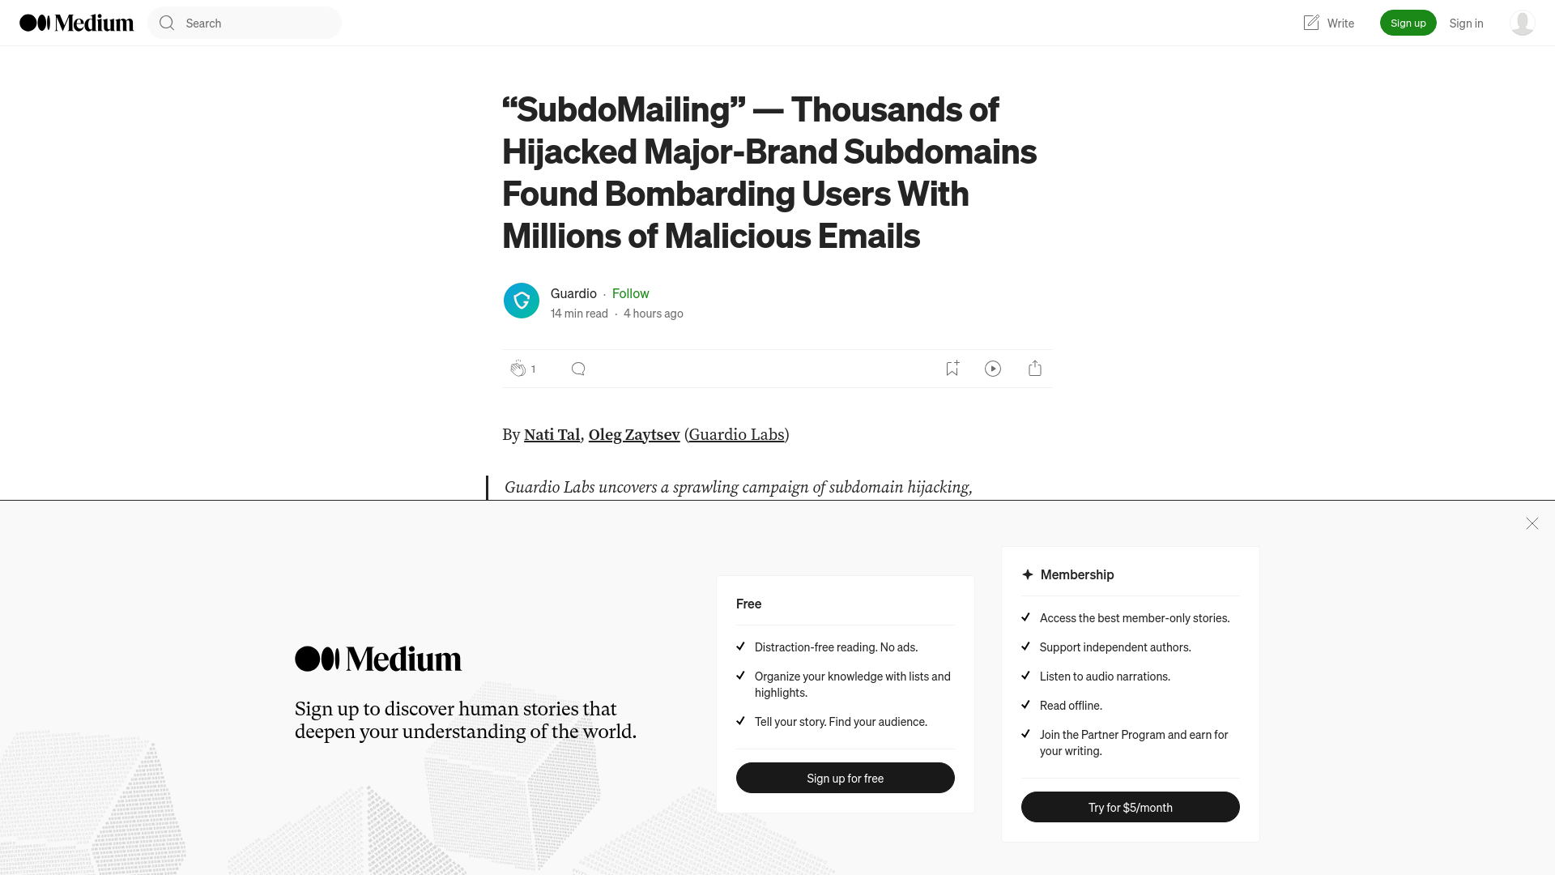1555x875 pixels.
Task: Check the organize knowledge checkbox
Action: [x=741, y=675]
